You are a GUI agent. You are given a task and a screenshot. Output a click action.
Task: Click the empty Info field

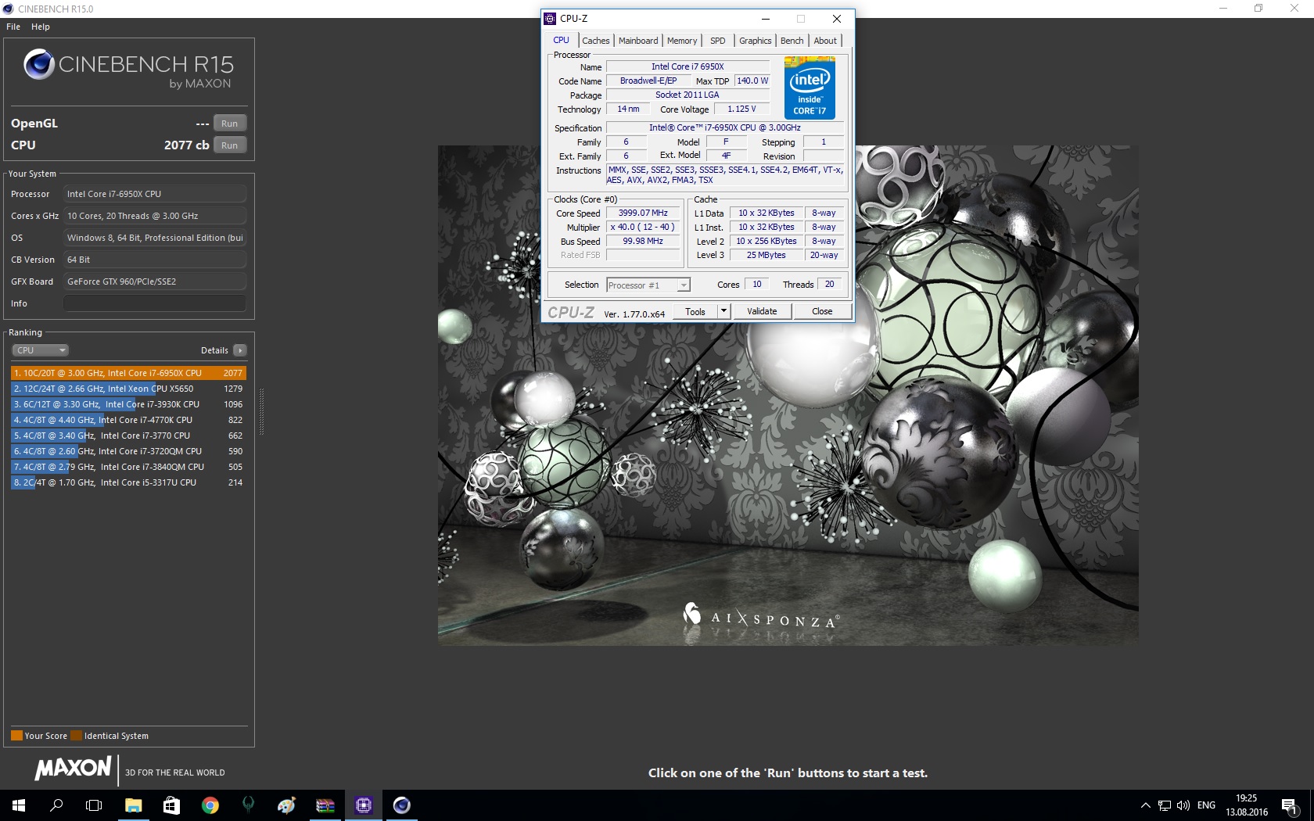pos(155,303)
